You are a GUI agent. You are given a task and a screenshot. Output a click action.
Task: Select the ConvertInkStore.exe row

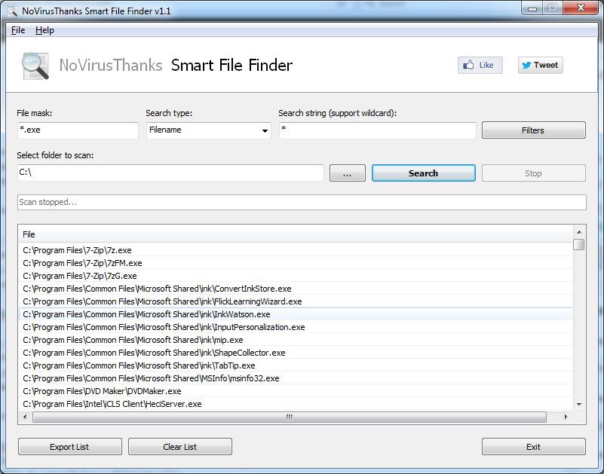click(296, 289)
